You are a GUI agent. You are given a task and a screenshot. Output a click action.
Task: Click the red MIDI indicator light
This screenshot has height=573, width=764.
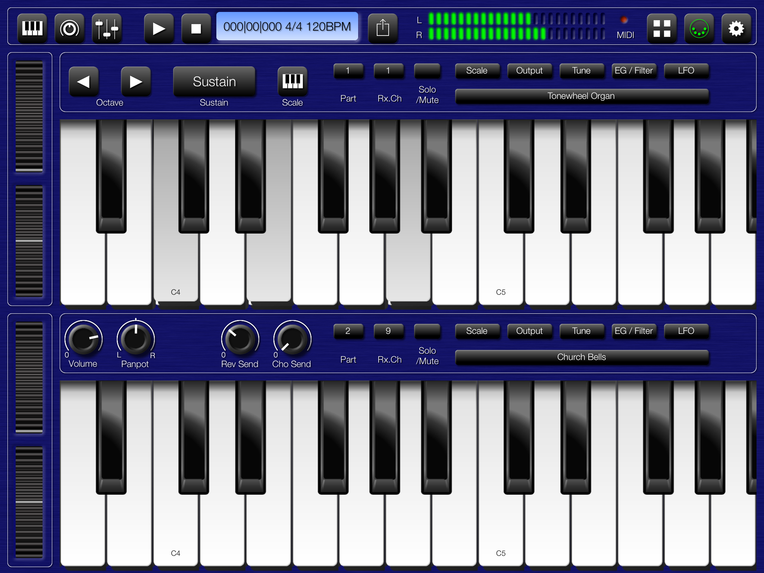pos(624,20)
